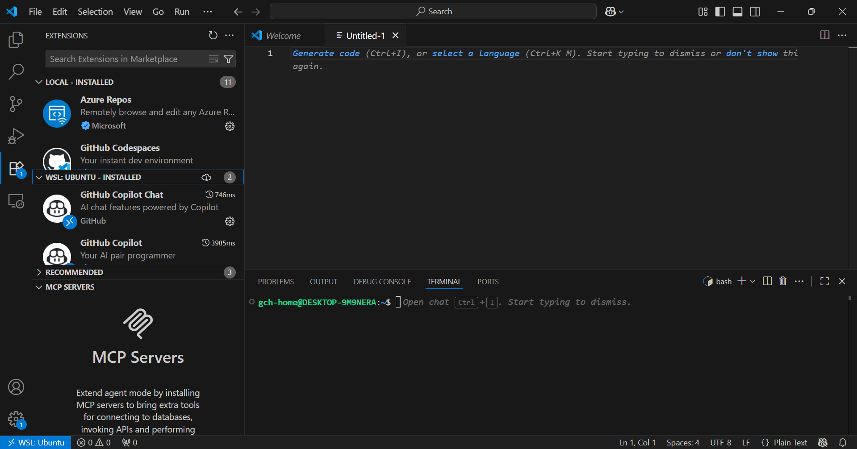Select the Extensions view icon

pos(16,169)
